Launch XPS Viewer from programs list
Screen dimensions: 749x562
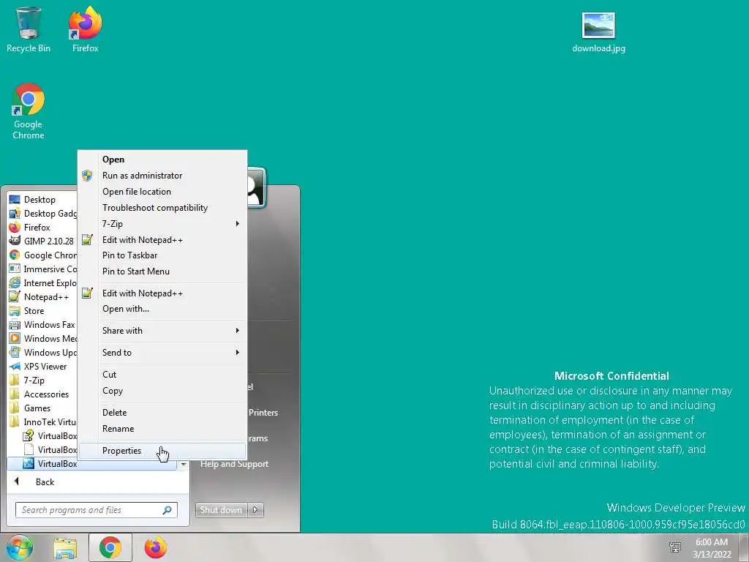pyautogui.click(x=42, y=367)
